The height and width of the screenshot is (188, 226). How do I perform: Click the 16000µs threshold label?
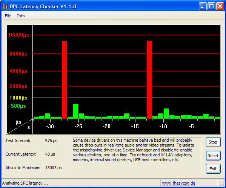[18, 35]
